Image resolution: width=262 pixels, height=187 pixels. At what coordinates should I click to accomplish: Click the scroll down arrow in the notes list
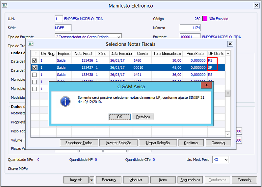click(x=228, y=134)
